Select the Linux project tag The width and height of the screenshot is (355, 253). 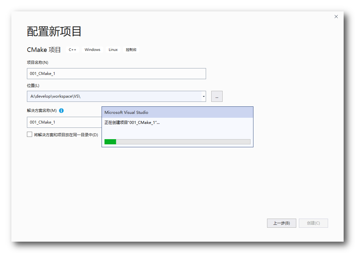pyautogui.click(x=113, y=50)
